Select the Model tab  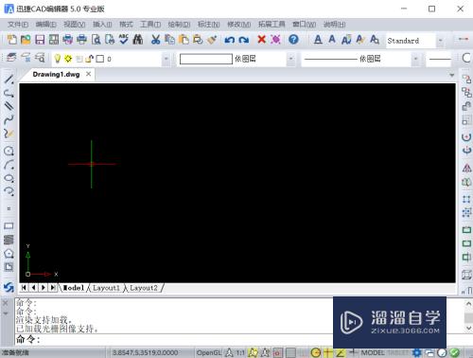point(74,288)
